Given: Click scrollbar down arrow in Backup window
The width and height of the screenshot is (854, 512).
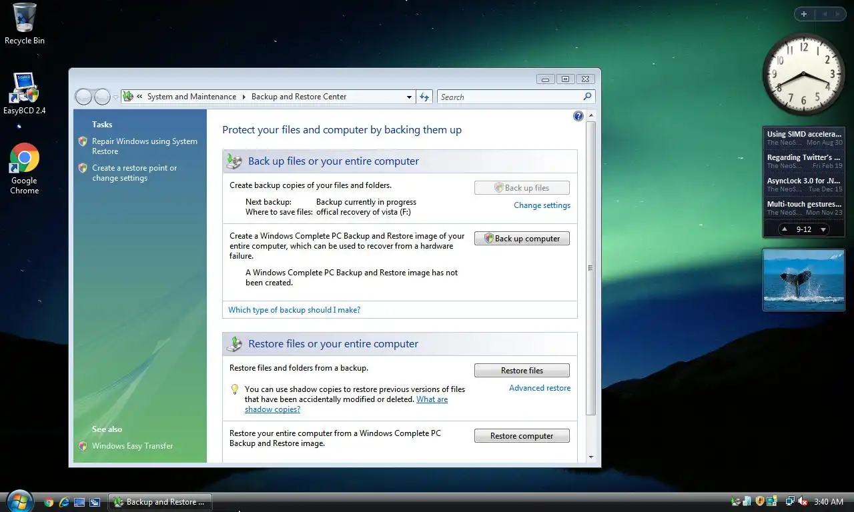Looking at the screenshot, I should 590,457.
